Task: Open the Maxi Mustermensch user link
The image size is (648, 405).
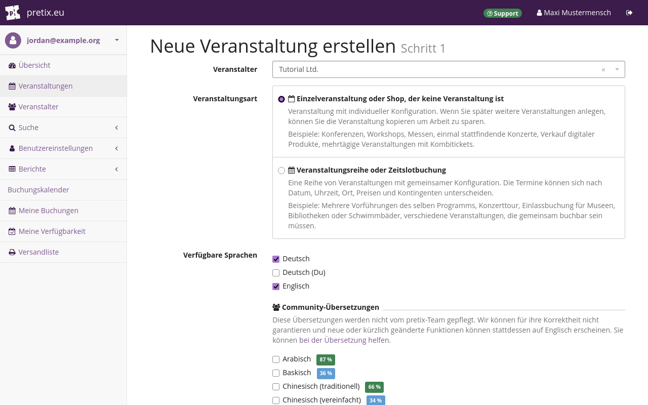Action: (574, 13)
